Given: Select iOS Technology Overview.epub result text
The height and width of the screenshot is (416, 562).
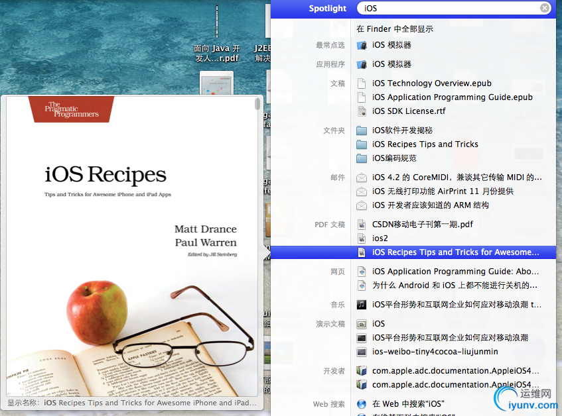Looking at the screenshot, I should [x=431, y=83].
